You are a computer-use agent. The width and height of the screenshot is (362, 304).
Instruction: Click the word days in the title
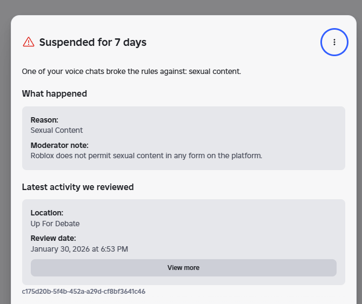coord(135,43)
